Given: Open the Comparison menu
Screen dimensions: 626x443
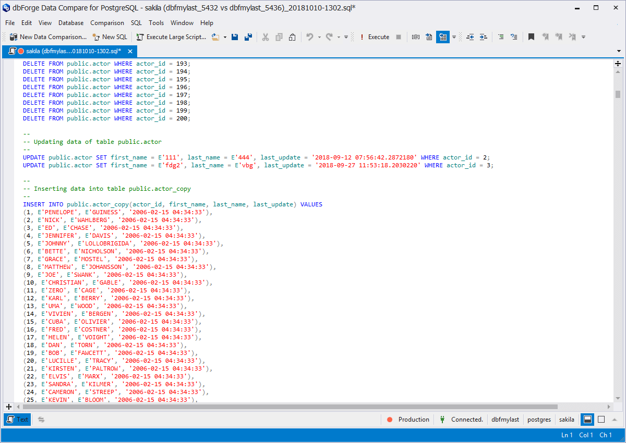Looking at the screenshot, I should coord(107,22).
